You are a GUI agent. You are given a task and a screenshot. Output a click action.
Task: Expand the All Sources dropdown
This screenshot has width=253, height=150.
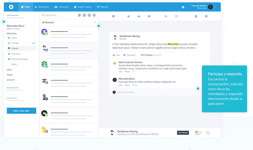[x=69, y=22]
